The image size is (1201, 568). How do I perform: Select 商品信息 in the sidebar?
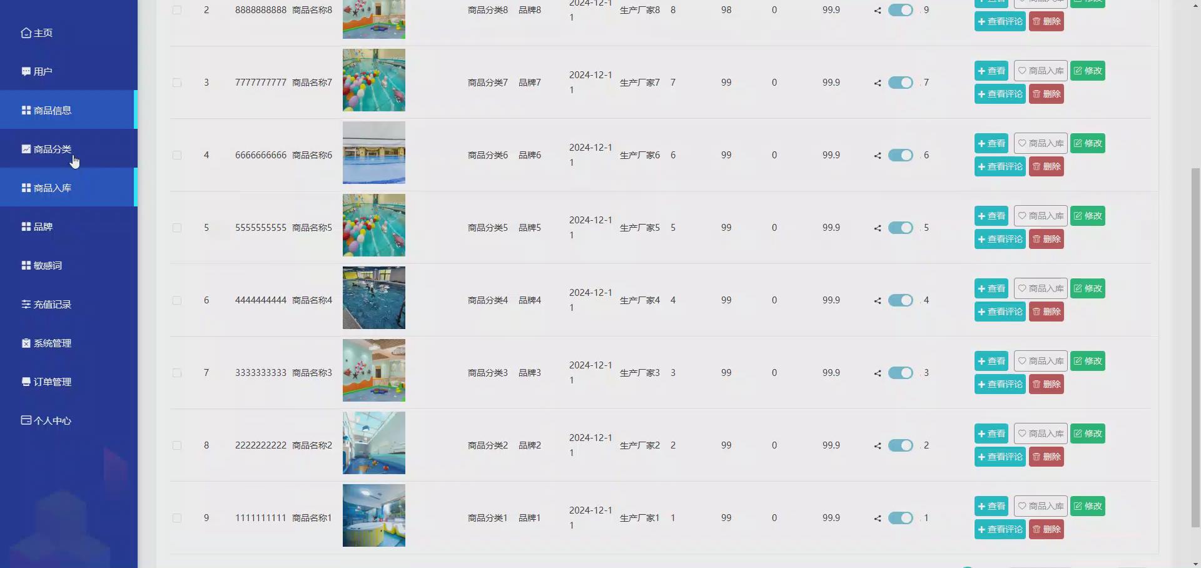pos(69,110)
